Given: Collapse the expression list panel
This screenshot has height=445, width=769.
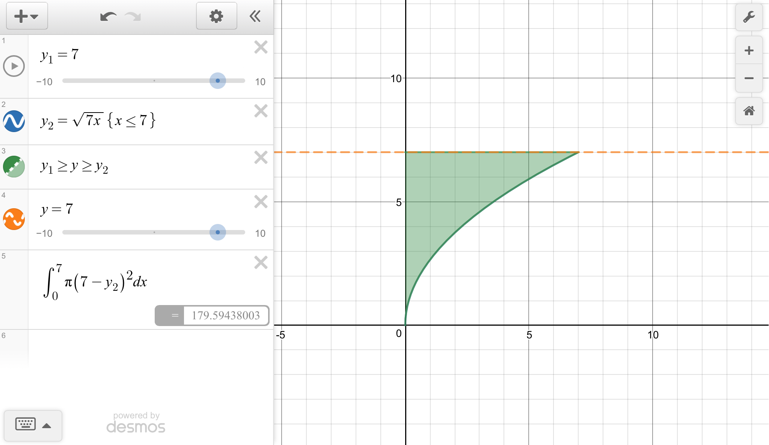Looking at the screenshot, I should click(255, 16).
